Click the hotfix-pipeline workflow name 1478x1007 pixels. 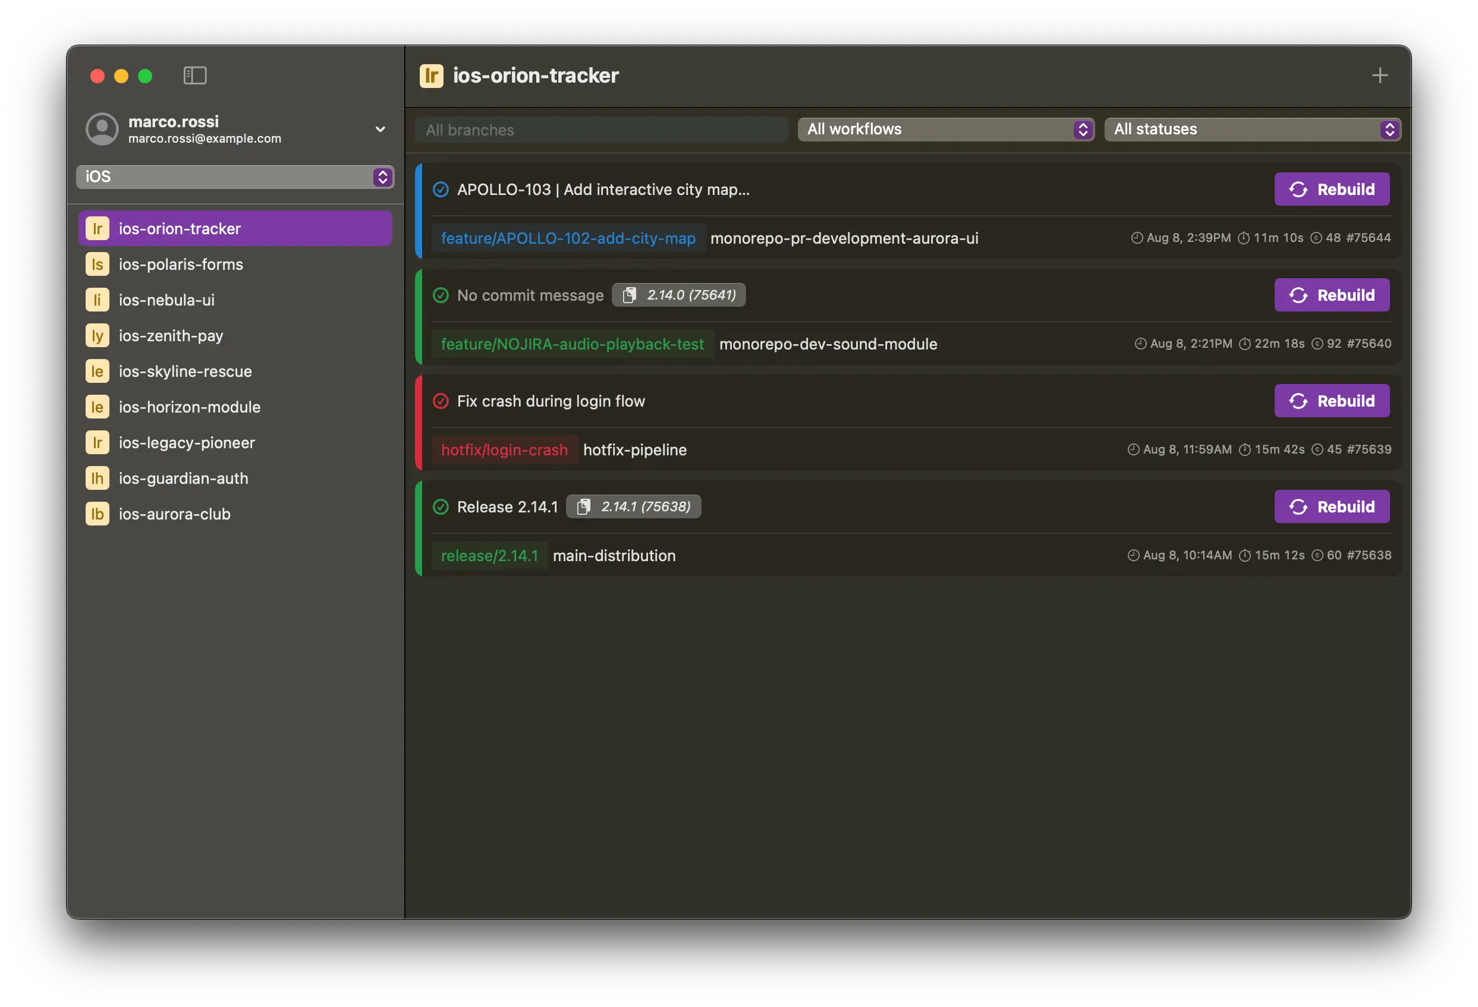635,450
